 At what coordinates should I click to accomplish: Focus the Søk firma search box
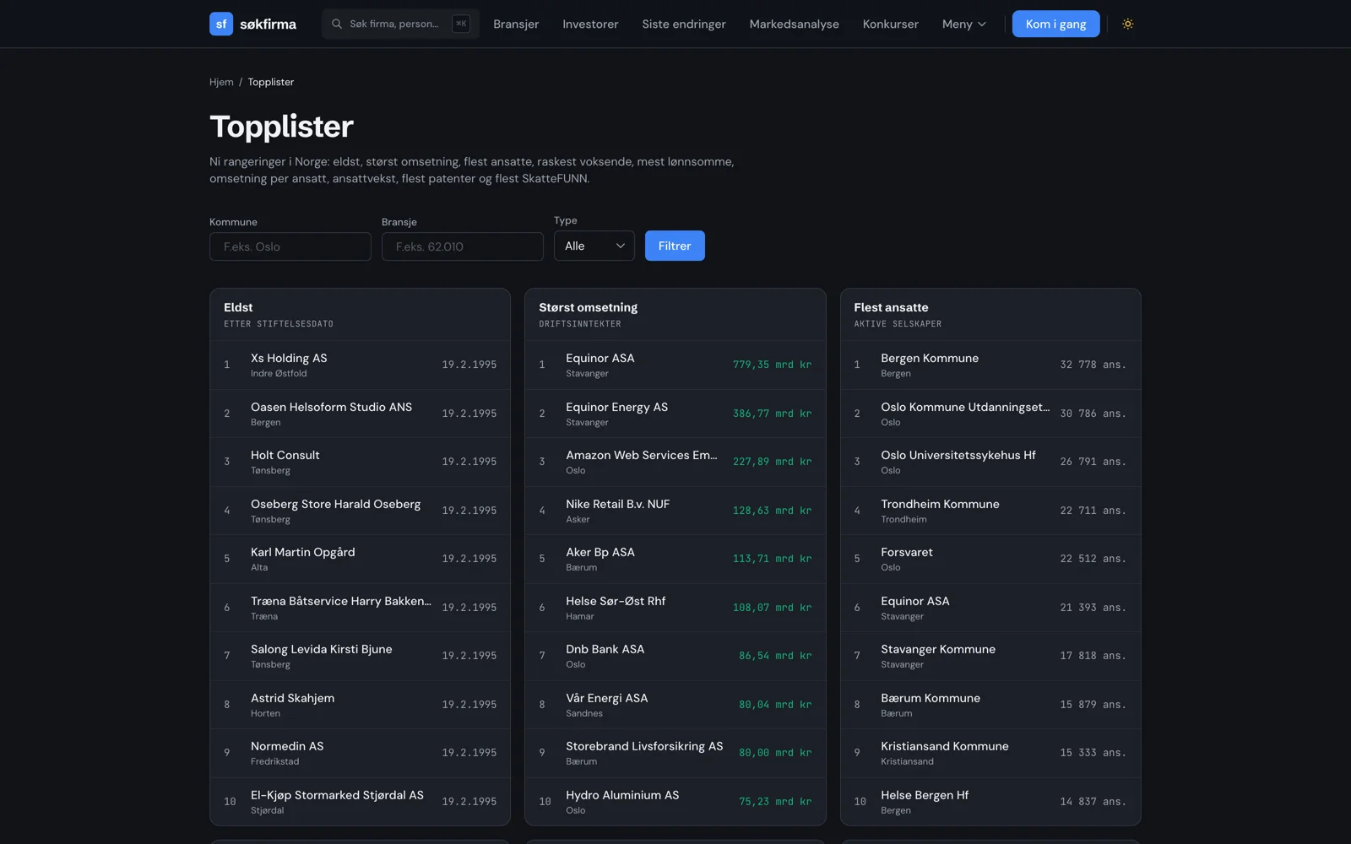[400, 24]
